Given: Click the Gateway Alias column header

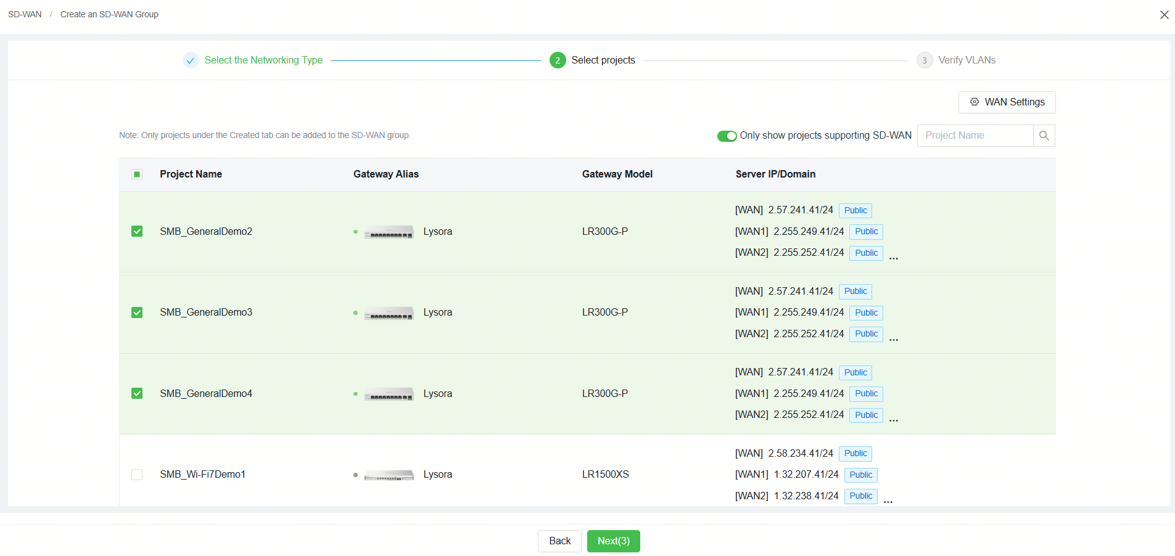Looking at the screenshot, I should coord(386,174).
